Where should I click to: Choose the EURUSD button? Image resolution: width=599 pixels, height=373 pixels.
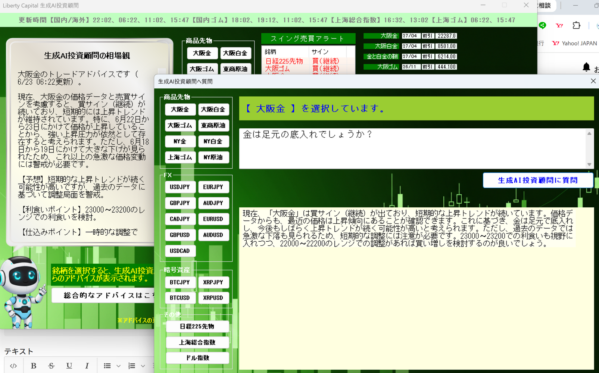213,219
